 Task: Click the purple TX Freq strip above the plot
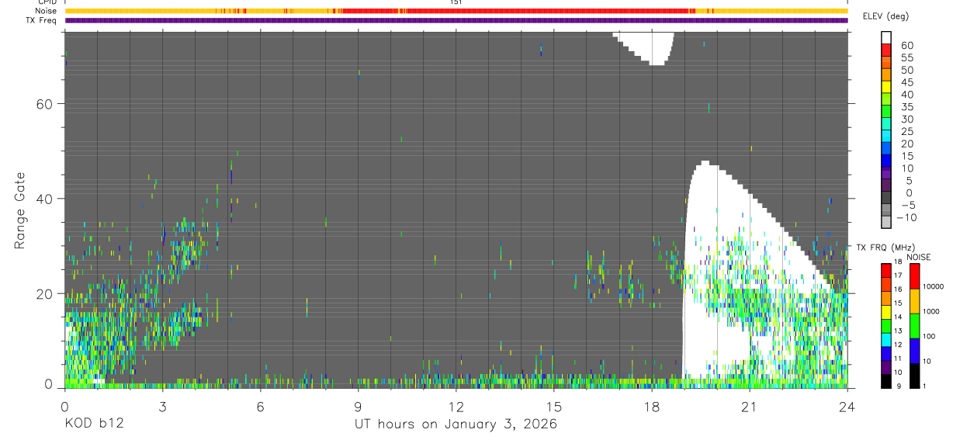[x=456, y=20]
